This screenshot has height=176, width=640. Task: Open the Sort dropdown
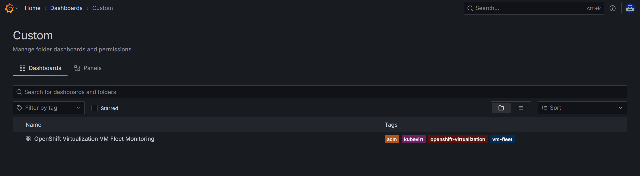point(582,108)
